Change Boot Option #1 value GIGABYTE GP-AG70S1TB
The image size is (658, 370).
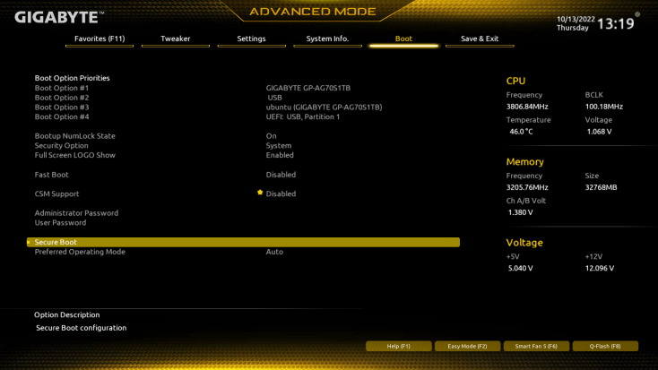coord(308,88)
